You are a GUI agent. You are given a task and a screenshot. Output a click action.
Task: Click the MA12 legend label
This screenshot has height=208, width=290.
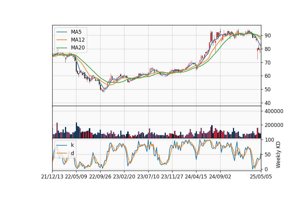click(78, 40)
